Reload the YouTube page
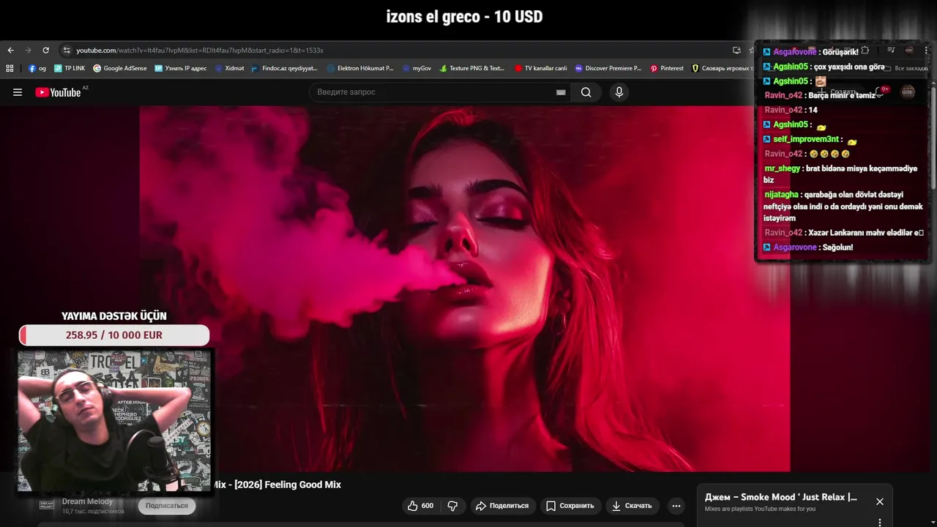The width and height of the screenshot is (937, 527). point(45,51)
